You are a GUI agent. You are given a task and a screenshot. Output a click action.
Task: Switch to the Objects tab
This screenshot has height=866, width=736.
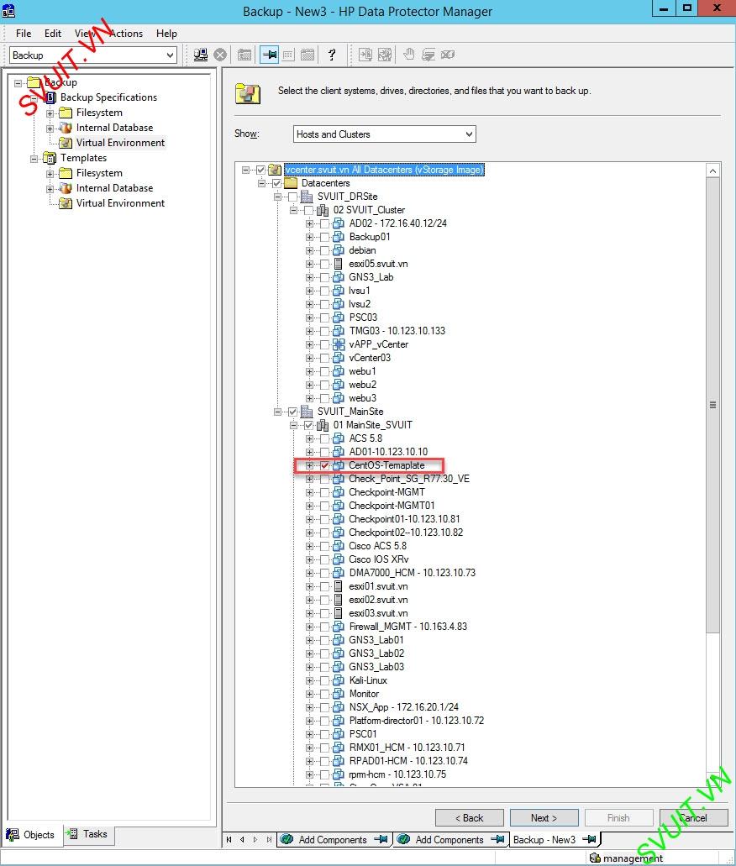coord(31,835)
